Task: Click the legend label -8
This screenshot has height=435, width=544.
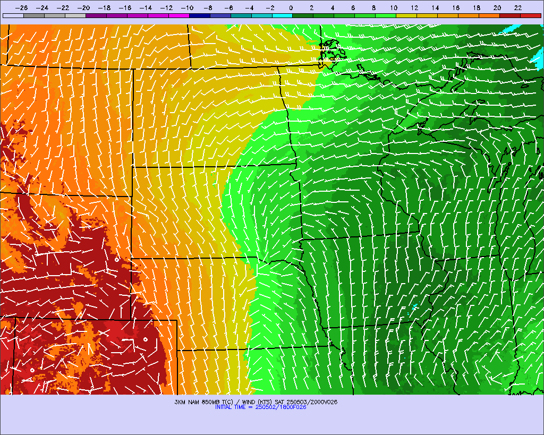Action: pos(208,8)
